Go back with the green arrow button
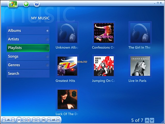The height and width of the screenshot is (124, 165). coord(26,4)
